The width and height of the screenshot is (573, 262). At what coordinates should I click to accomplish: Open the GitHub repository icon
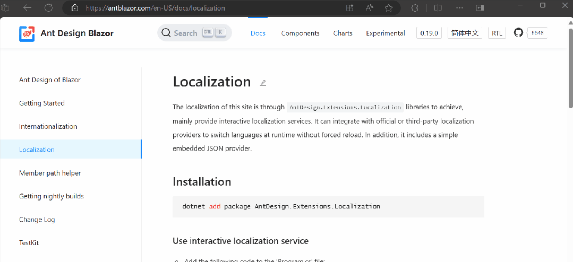coord(518,33)
